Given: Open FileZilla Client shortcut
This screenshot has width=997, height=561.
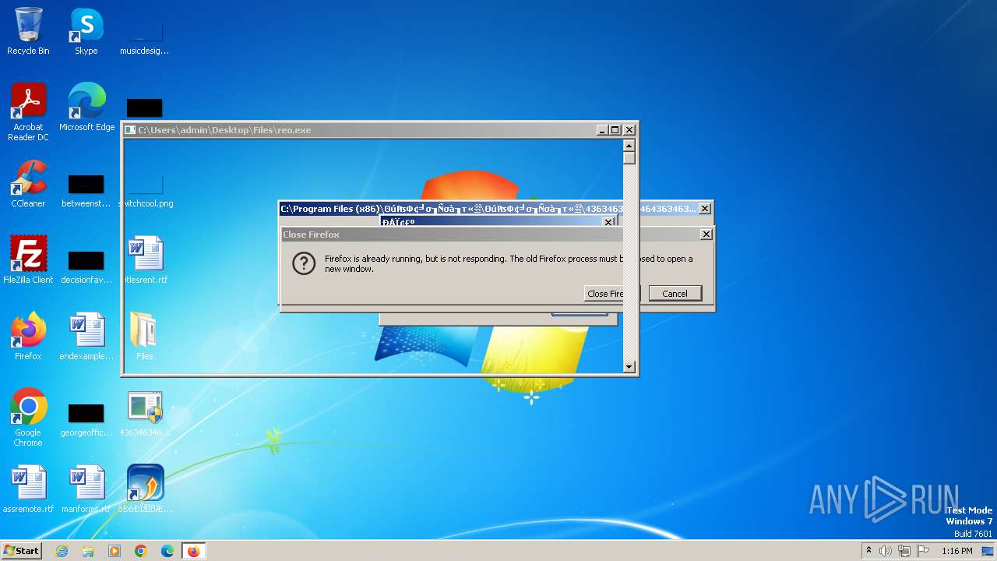Looking at the screenshot, I should [28, 259].
